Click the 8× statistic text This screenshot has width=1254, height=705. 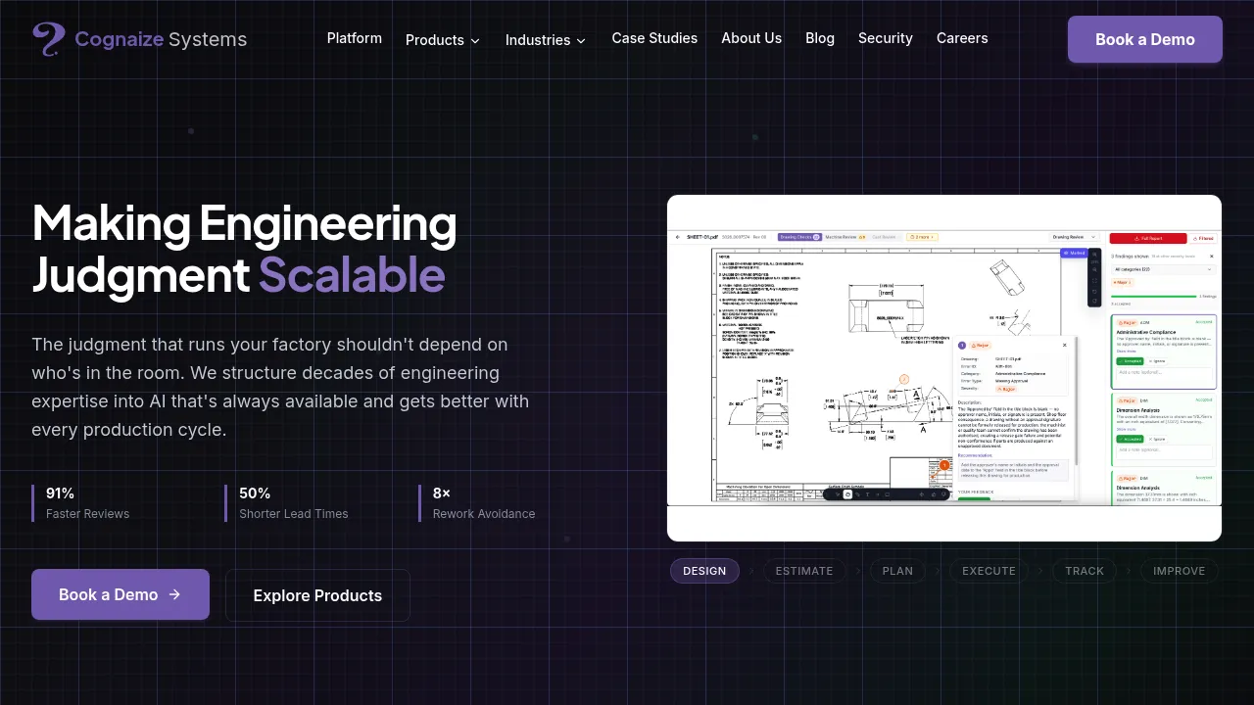click(x=442, y=493)
